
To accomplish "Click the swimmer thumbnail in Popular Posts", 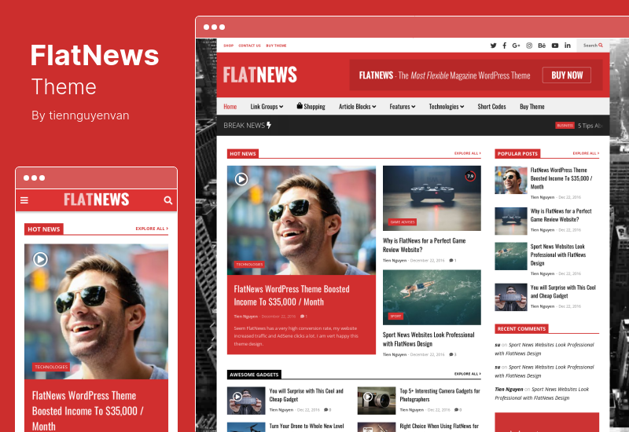I will click(x=510, y=256).
